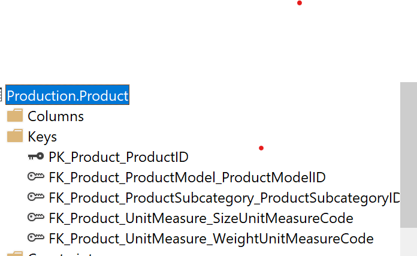Click the foreign key icon for ProductSubcategoryID
The image size is (417, 256).
pos(36,197)
